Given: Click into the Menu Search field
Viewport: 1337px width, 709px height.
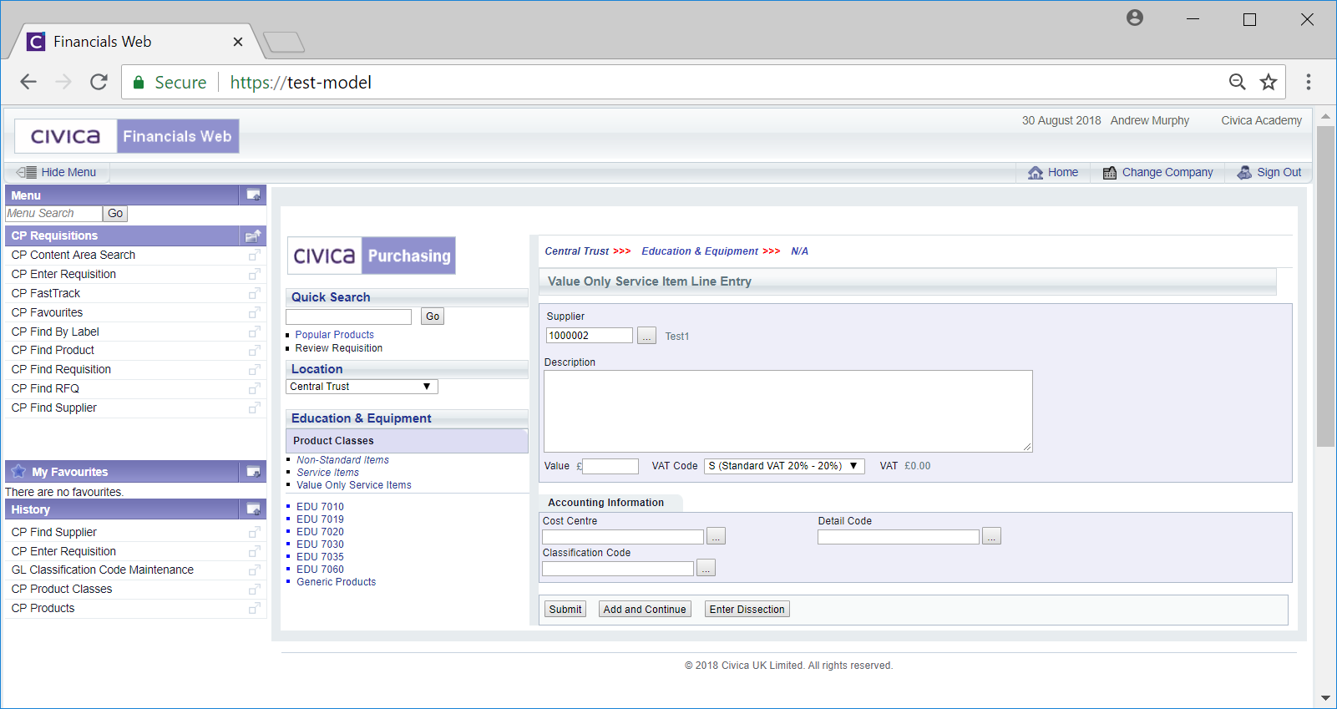Looking at the screenshot, I should (53, 214).
